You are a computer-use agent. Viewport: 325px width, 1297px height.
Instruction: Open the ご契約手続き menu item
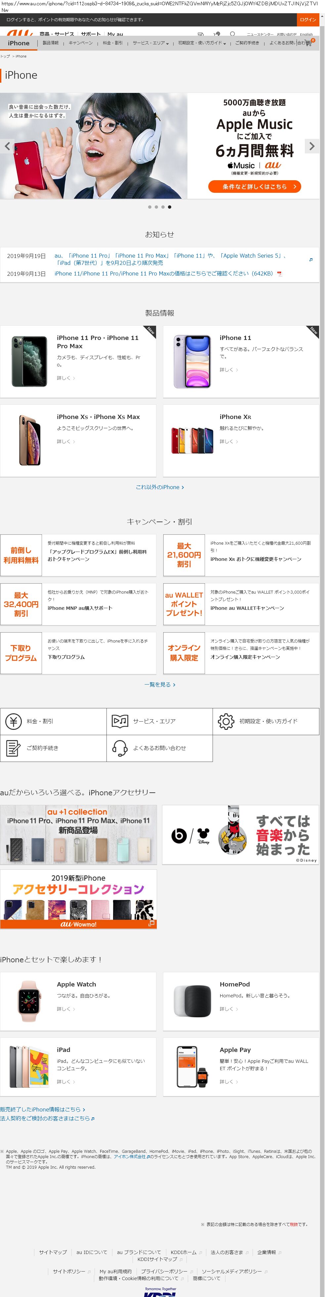(247, 43)
